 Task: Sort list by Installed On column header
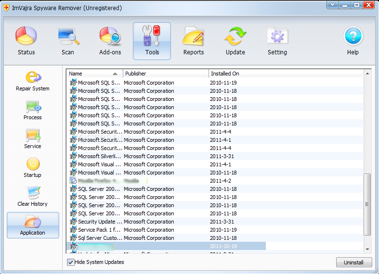pyautogui.click(x=286, y=74)
